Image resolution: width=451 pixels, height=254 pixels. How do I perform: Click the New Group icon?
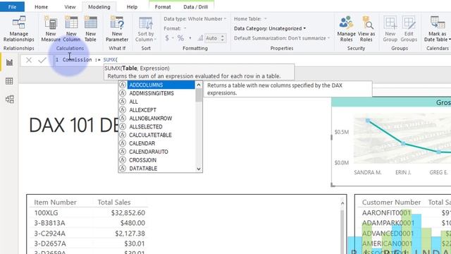point(390,23)
